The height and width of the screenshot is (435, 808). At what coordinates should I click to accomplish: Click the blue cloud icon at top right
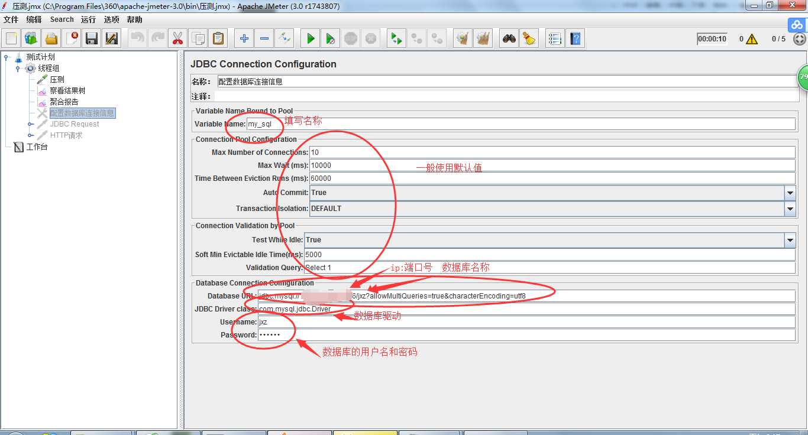click(797, 25)
